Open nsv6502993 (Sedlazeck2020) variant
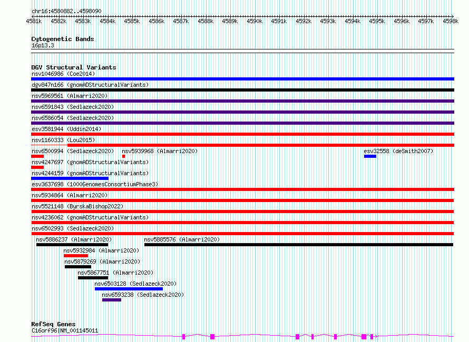Screen dimensions: 469x342 coord(73,228)
